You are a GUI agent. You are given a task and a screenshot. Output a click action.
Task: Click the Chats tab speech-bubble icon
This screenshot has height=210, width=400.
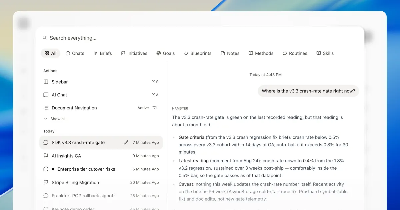68,53
